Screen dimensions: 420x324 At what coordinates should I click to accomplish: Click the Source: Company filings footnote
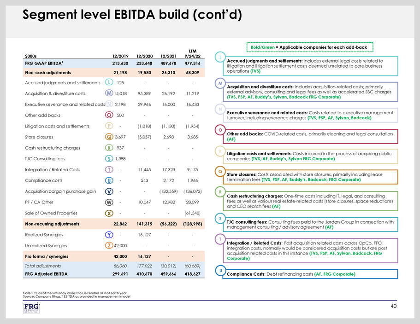76,296
